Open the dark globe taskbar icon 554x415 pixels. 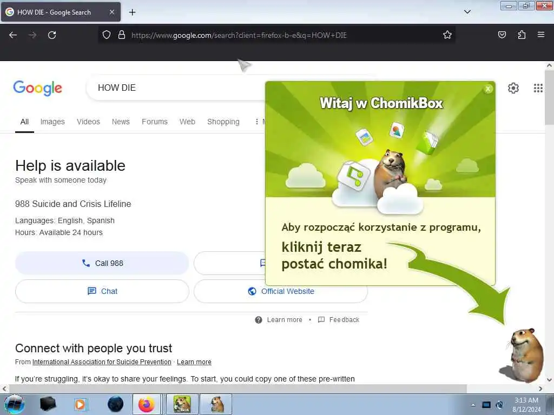(115, 404)
